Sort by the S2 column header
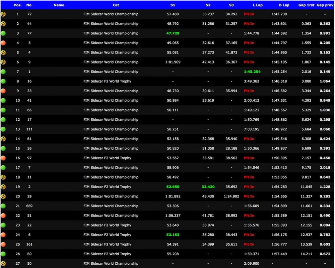335x268 pixels. click(x=208, y=5)
